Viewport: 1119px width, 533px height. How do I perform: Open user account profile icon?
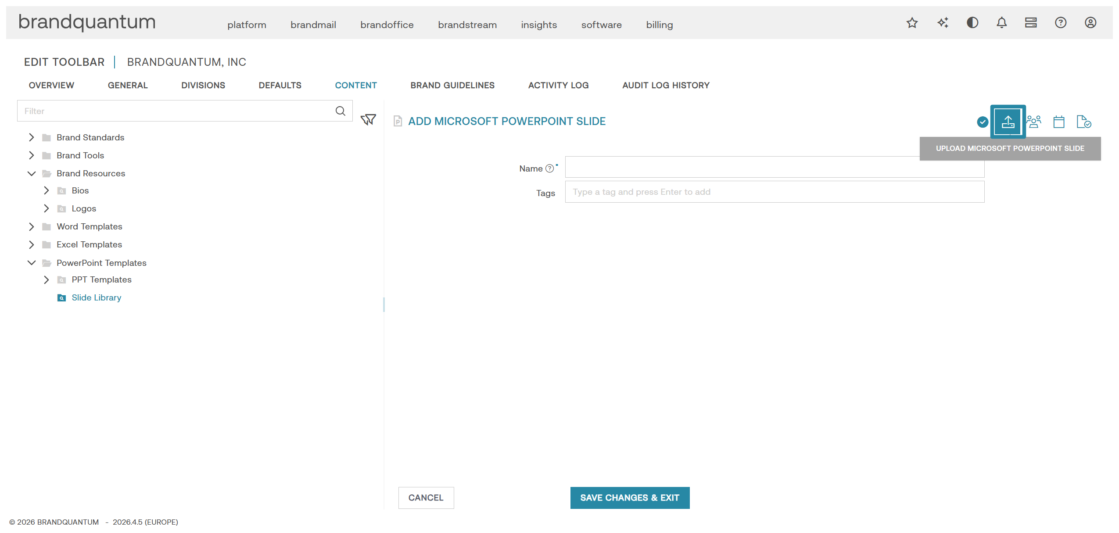[1090, 23]
